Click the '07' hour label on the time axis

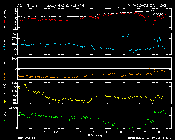43,132
